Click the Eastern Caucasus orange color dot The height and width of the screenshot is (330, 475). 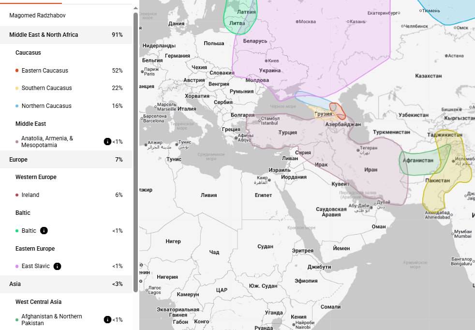coord(17,71)
